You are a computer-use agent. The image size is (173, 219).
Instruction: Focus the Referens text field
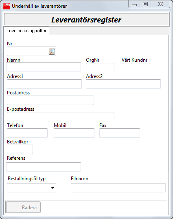pos(44,167)
